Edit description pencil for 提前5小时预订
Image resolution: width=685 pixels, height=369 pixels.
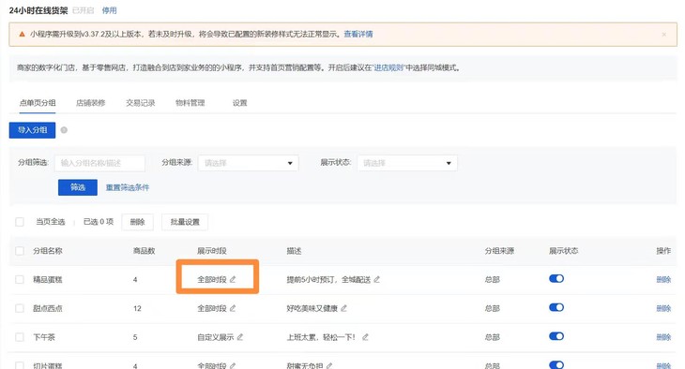point(376,279)
